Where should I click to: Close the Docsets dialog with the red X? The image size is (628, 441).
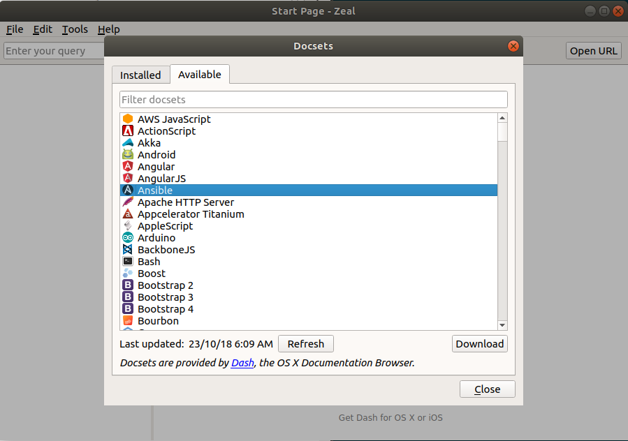(513, 46)
